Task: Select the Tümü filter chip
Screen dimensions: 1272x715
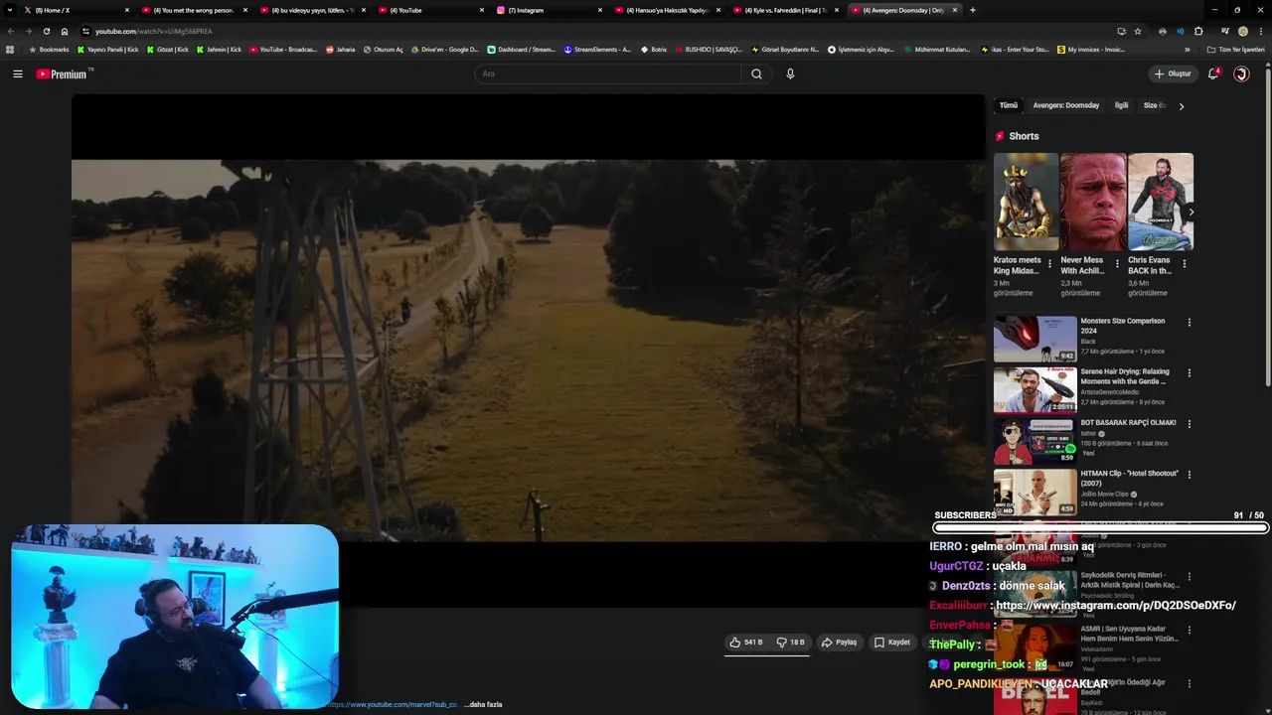Action: point(1009,105)
